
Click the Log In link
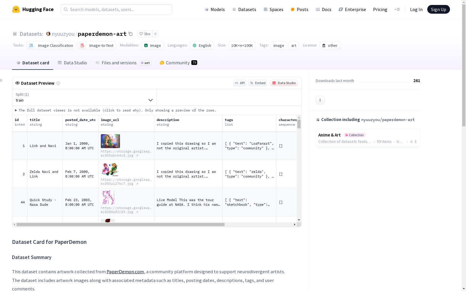pos(416,9)
